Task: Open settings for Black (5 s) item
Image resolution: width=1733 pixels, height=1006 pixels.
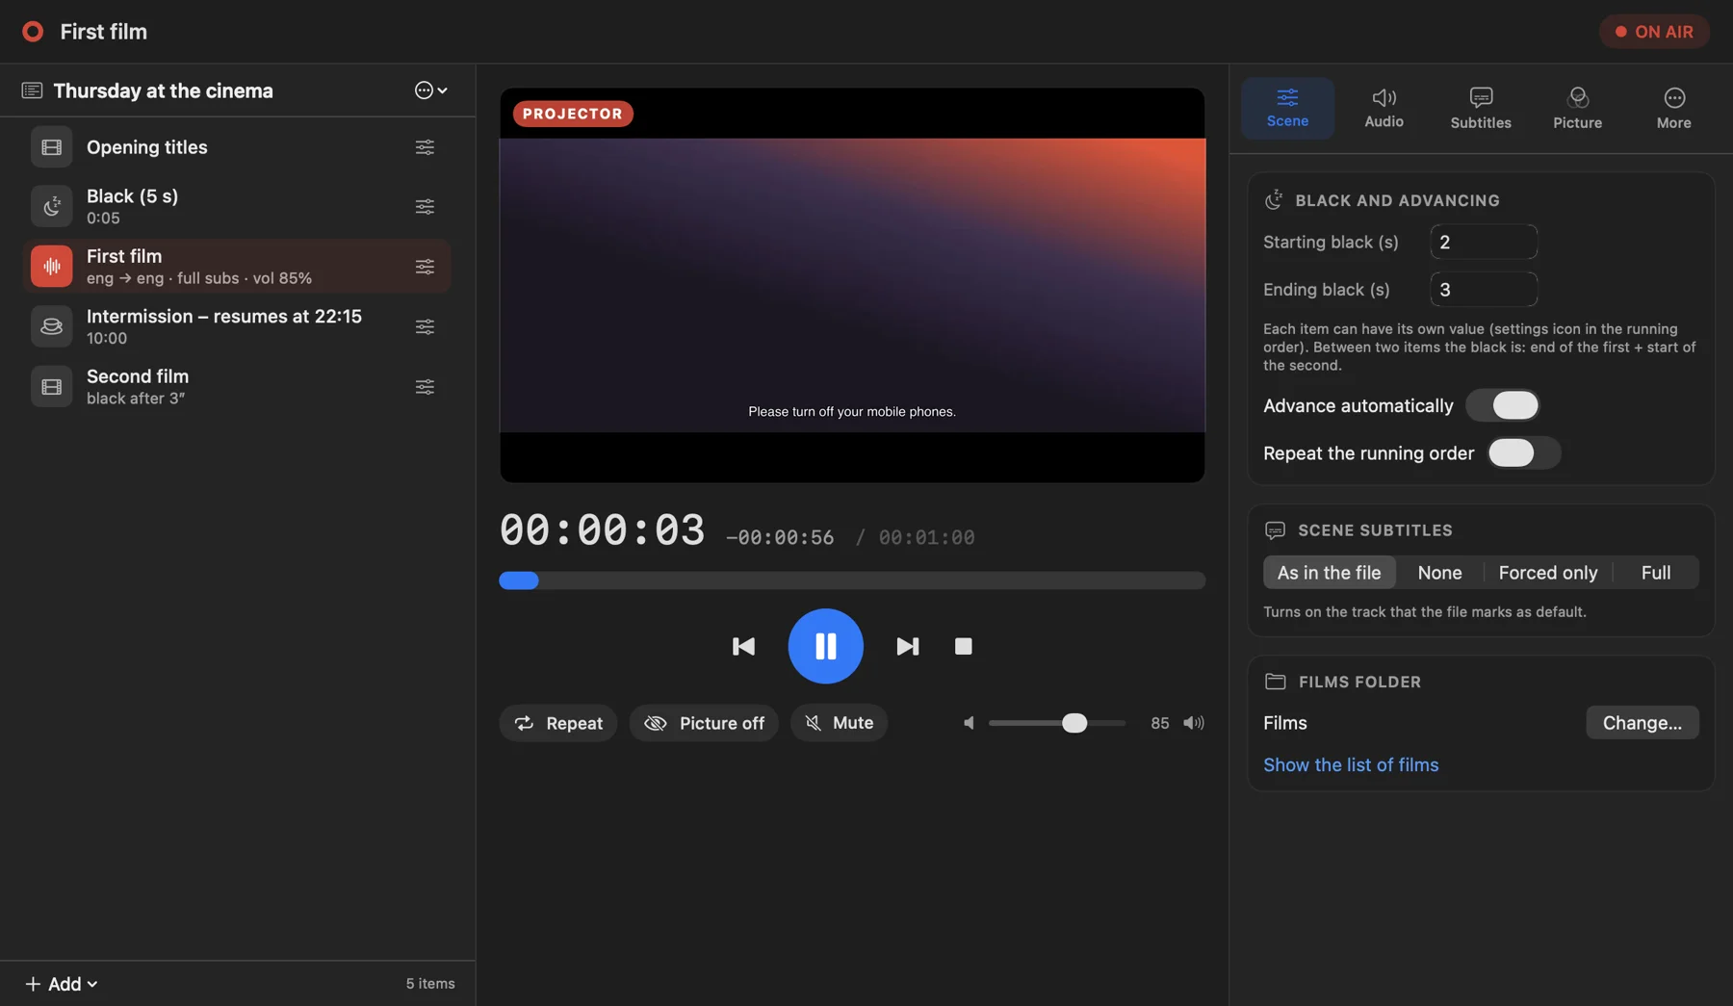Action: [425, 206]
